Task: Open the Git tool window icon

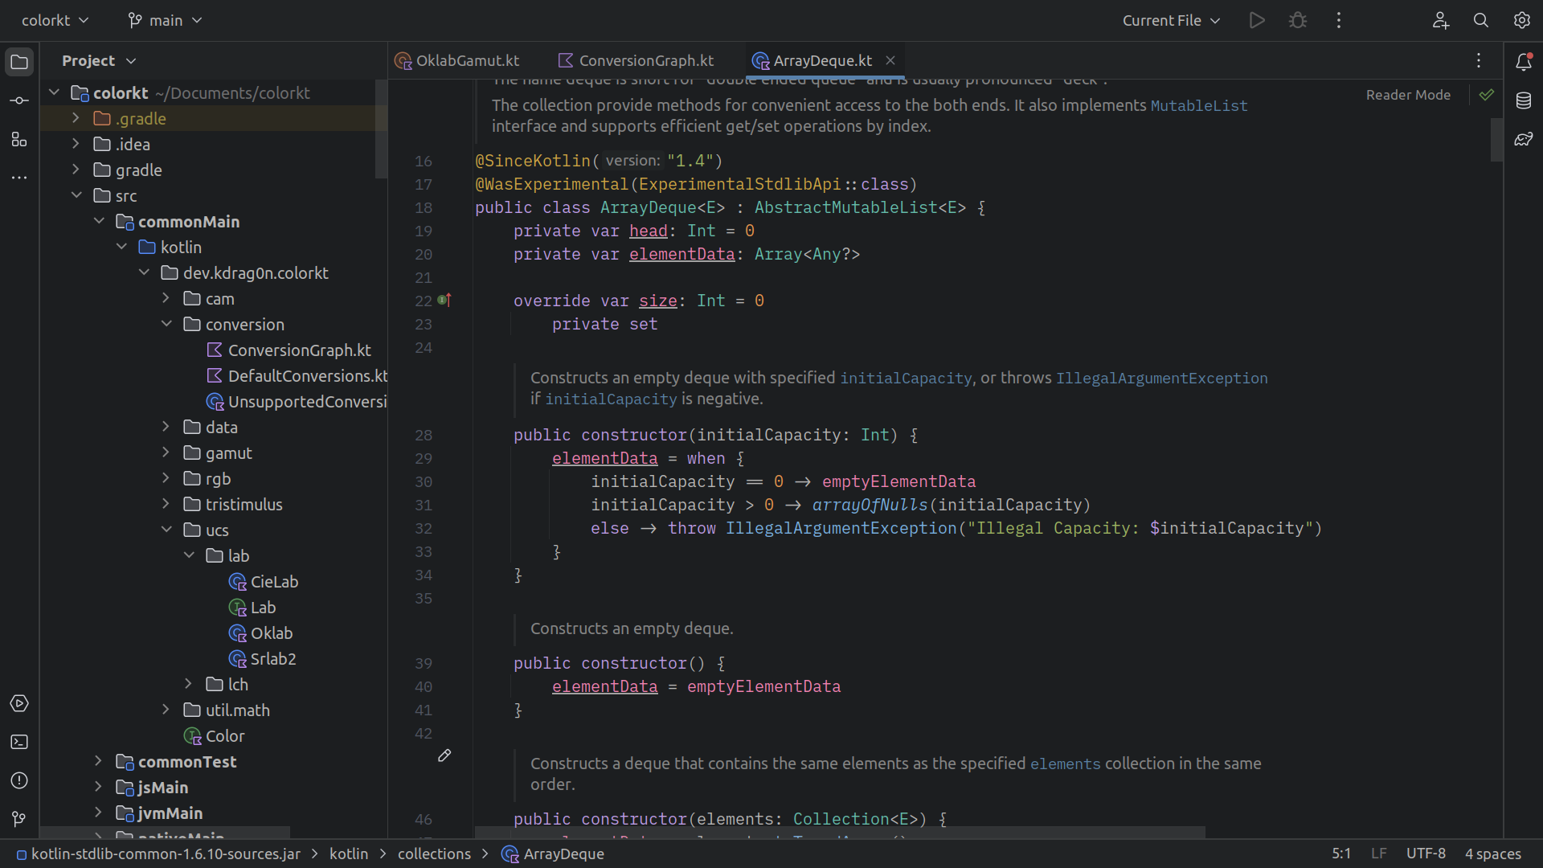Action: pos(19,819)
